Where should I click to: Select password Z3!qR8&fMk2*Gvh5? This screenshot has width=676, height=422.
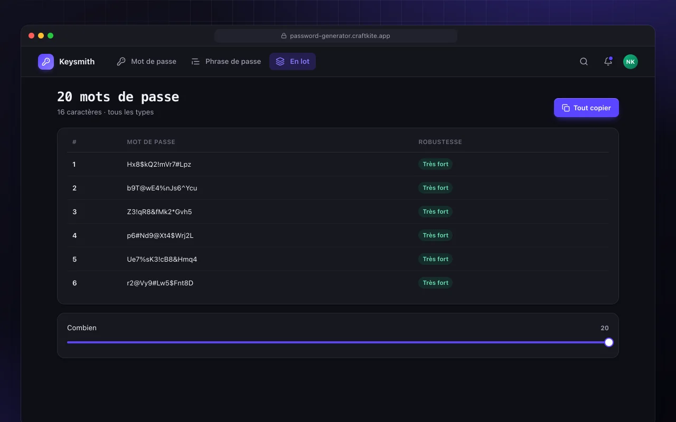coord(159,212)
